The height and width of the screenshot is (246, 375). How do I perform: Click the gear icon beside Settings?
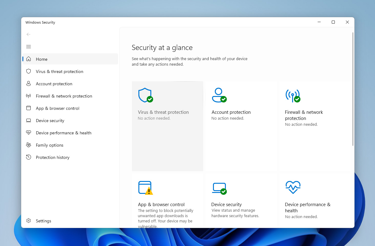point(29,221)
